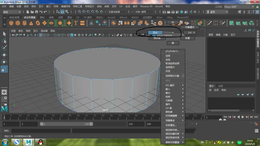This screenshot has width=260, height=146.
Task: Activate the Move tool in toolbox
Action: (4, 55)
